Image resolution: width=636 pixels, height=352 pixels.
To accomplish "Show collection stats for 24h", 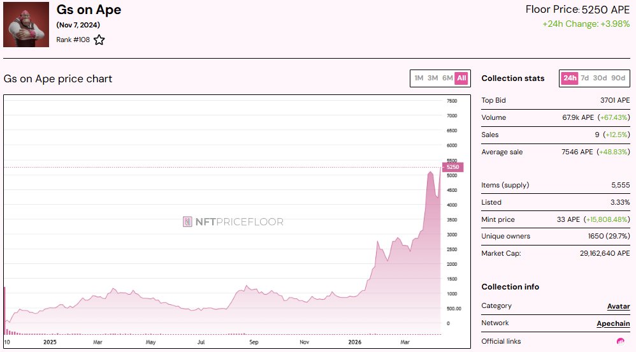I will [569, 78].
